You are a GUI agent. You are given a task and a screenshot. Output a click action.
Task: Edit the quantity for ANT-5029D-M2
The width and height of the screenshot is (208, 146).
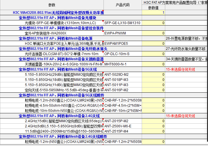pos(153,75)
